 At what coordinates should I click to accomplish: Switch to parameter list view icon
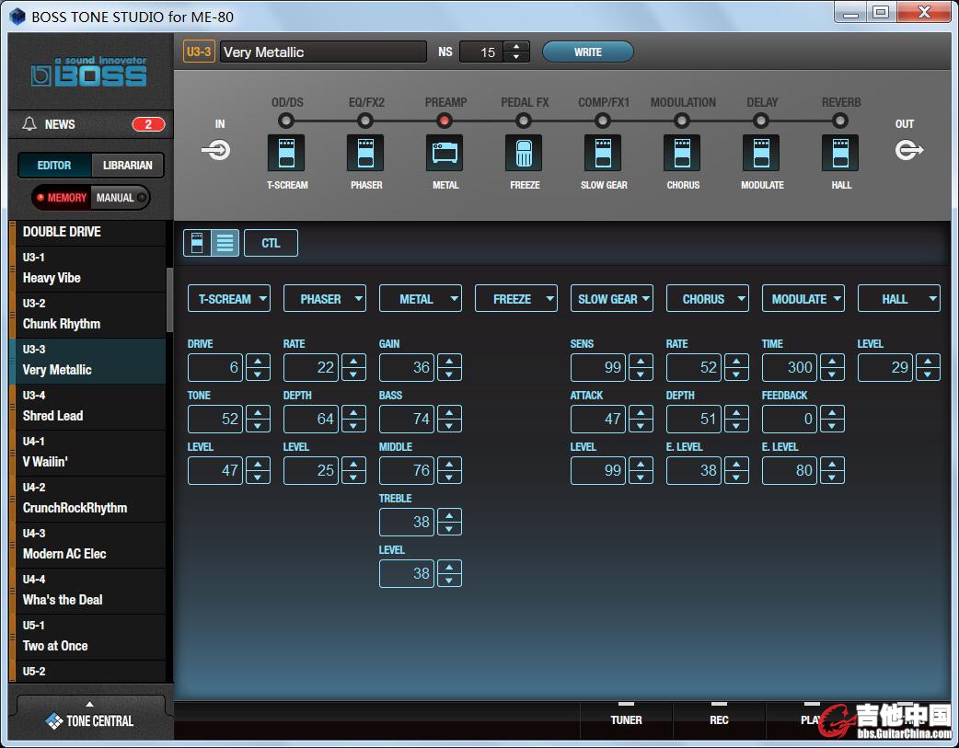coord(225,243)
